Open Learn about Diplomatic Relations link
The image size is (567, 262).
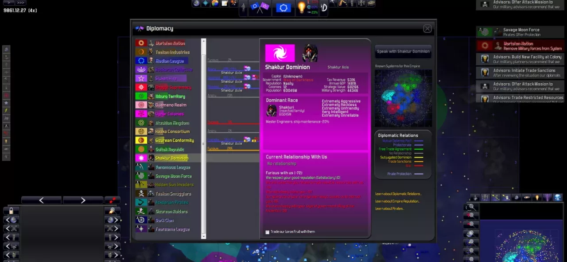pyautogui.click(x=398, y=194)
